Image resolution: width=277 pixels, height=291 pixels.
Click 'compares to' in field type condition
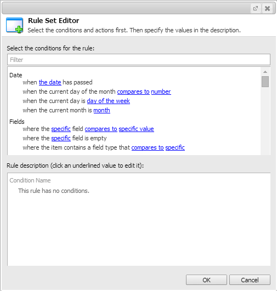[148, 147]
